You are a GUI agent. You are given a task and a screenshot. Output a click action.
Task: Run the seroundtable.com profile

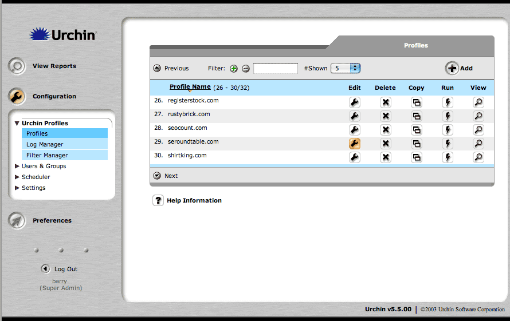(448, 144)
